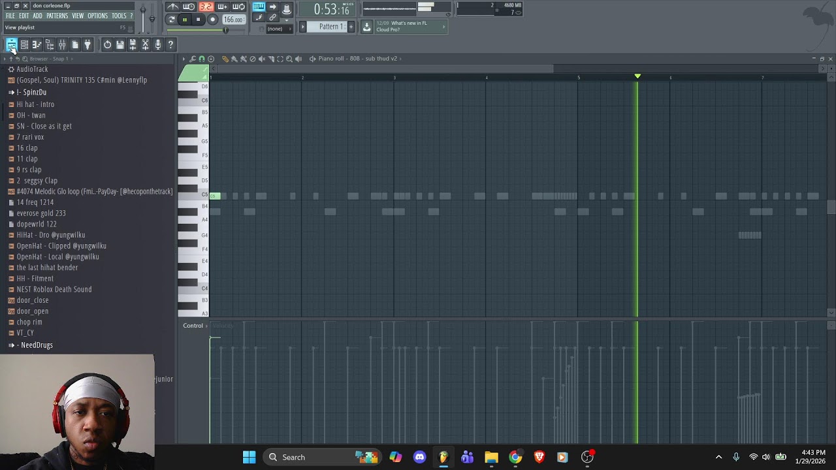Open piano roll wrench tools menu
This screenshot has height=470, width=836.
(193, 59)
